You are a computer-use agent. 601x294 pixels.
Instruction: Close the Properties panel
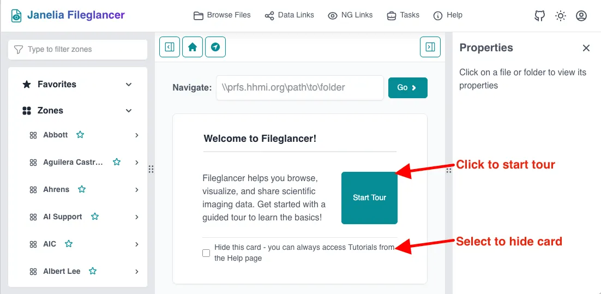[x=586, y=48]
